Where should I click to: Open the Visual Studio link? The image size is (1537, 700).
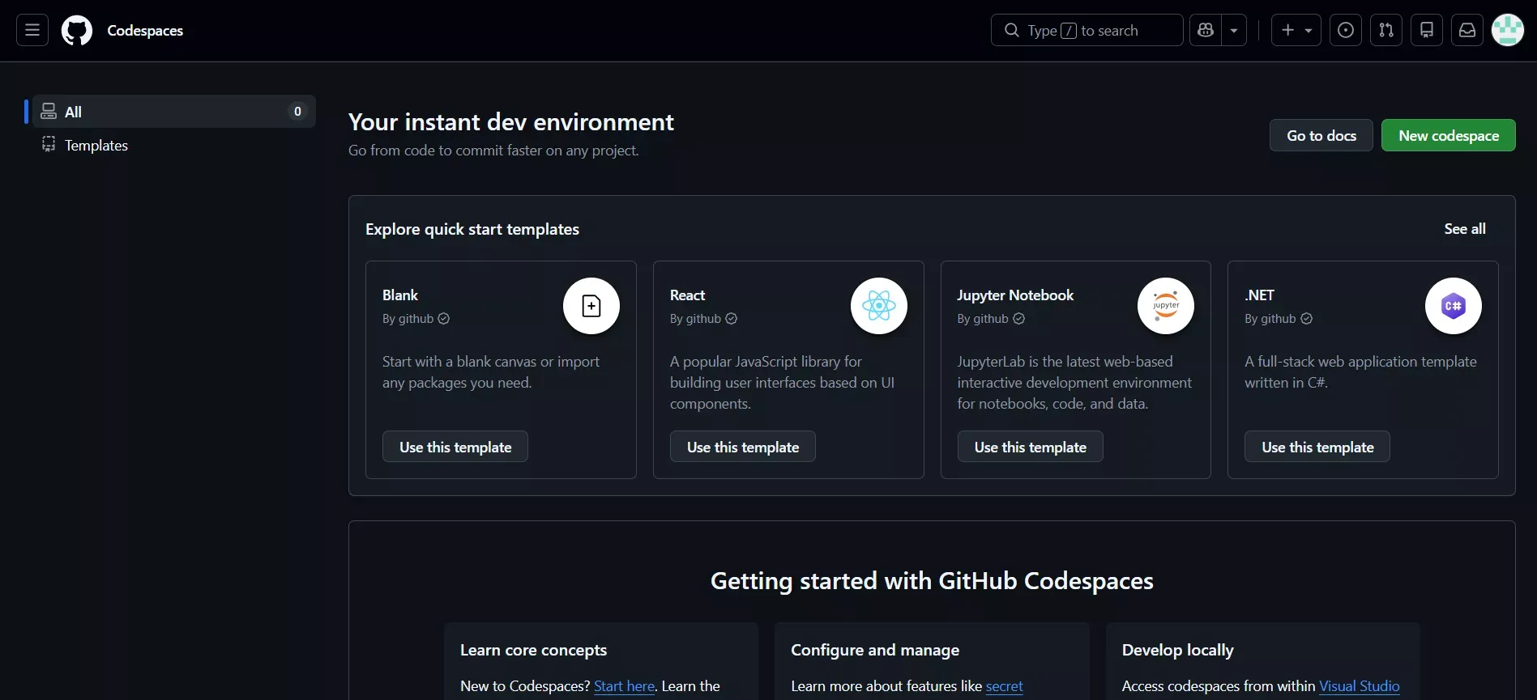pos(1360,686)
